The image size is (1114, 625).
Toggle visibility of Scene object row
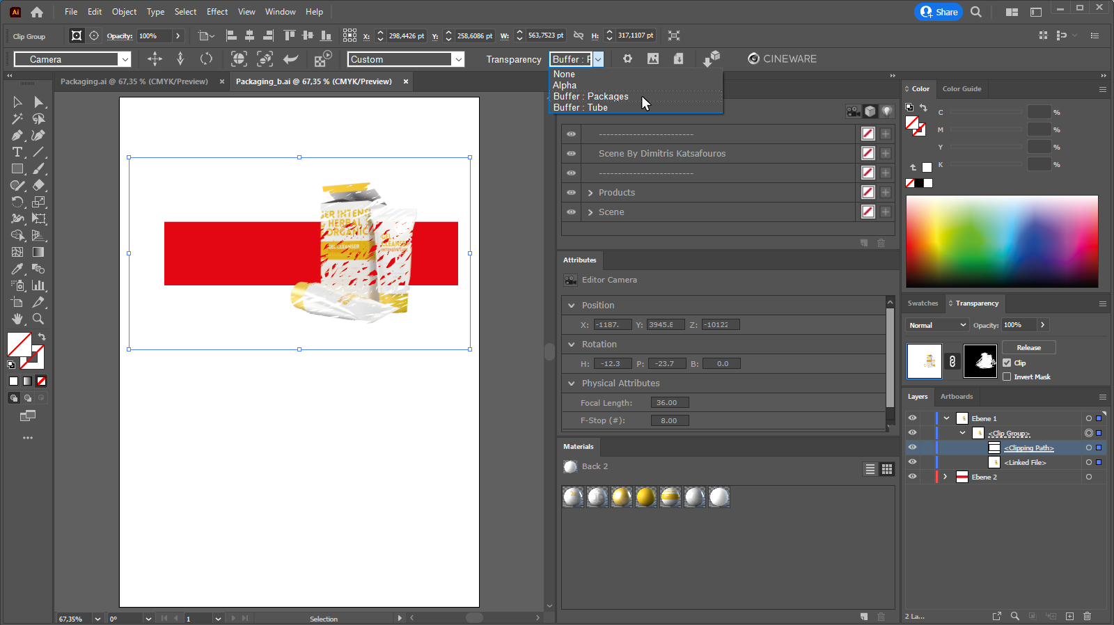tap(571, 212)
